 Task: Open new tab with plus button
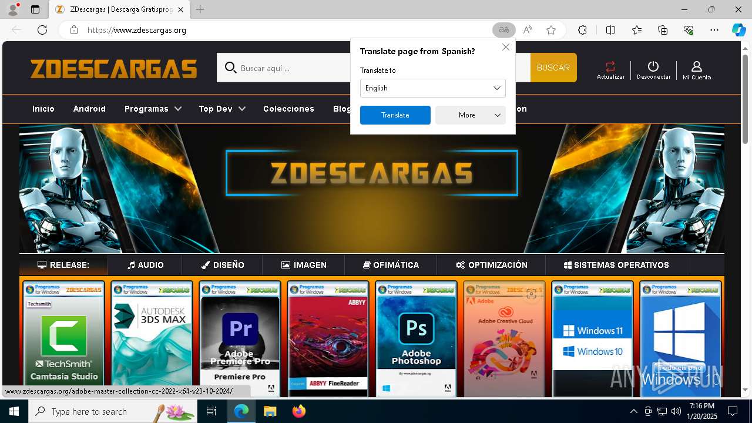200,9
